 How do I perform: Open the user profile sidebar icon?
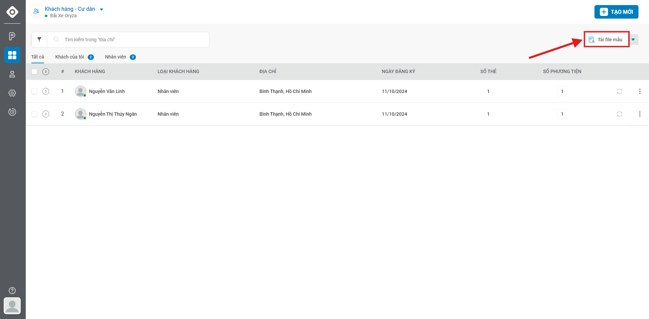[12, 74]
